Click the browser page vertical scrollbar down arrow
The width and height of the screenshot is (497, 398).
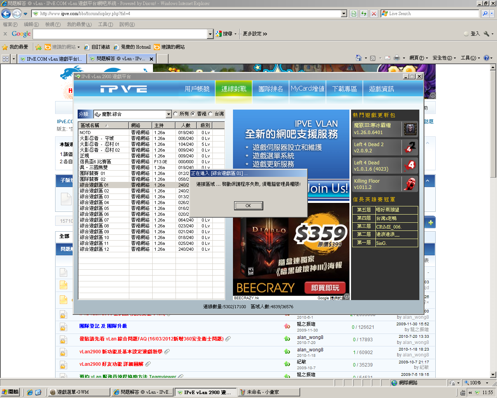(494, 375)
